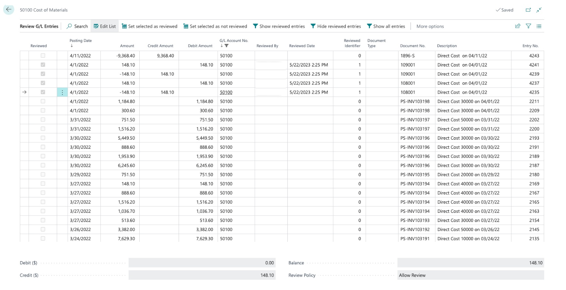Image resolution: width=566 pixels, height=290 pixels.
Task: Expand More options menu
Action: click(430, 27)
